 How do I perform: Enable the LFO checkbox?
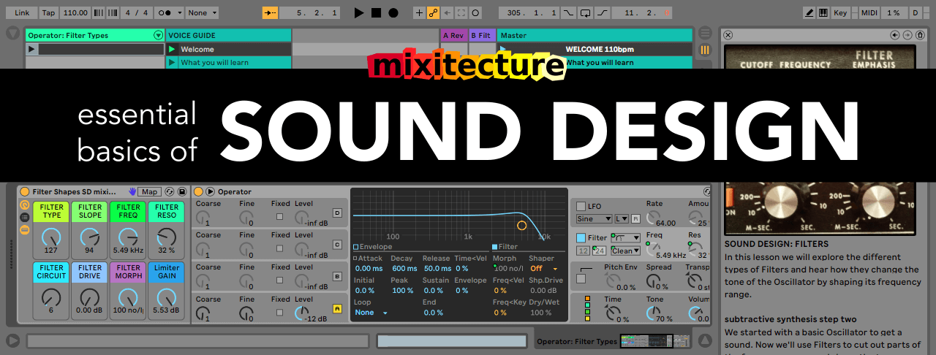tap(581, 206)
